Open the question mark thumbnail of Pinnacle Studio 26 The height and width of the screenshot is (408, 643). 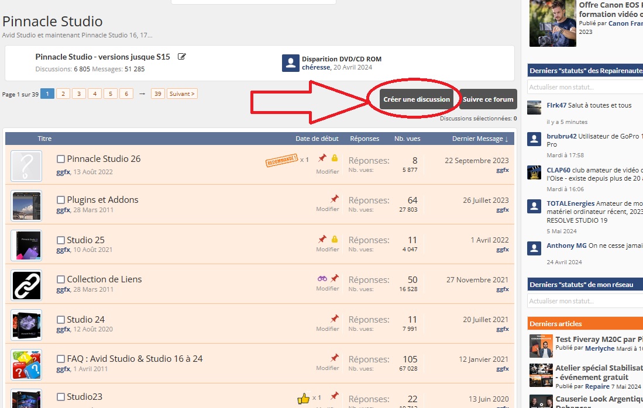pos(26,166)
